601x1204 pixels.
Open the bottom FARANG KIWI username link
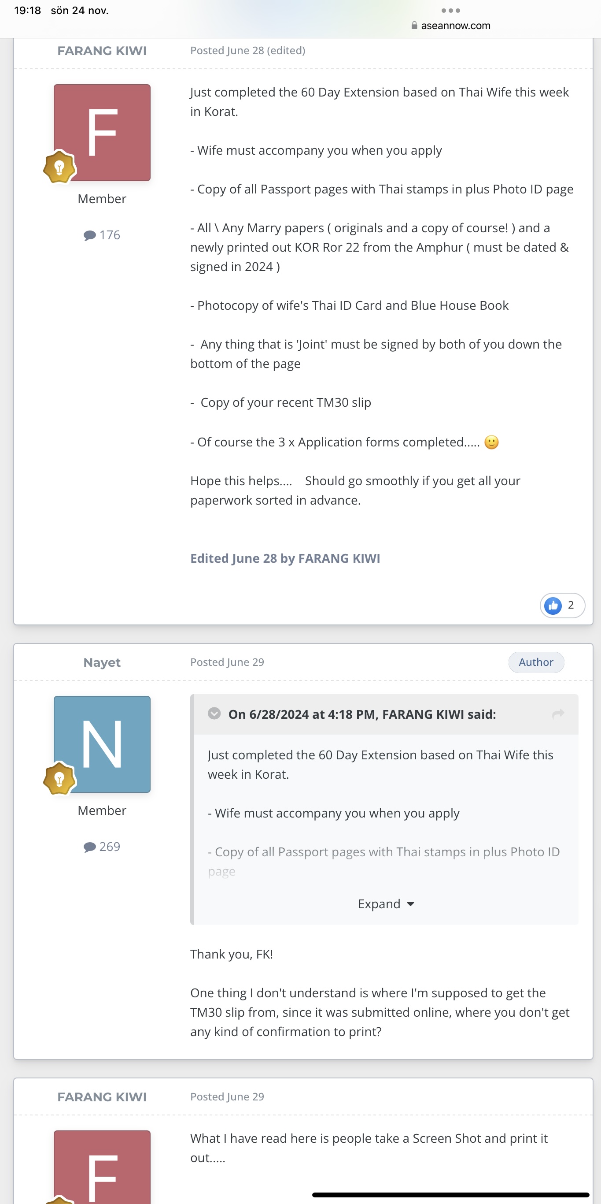(102, 1096)
